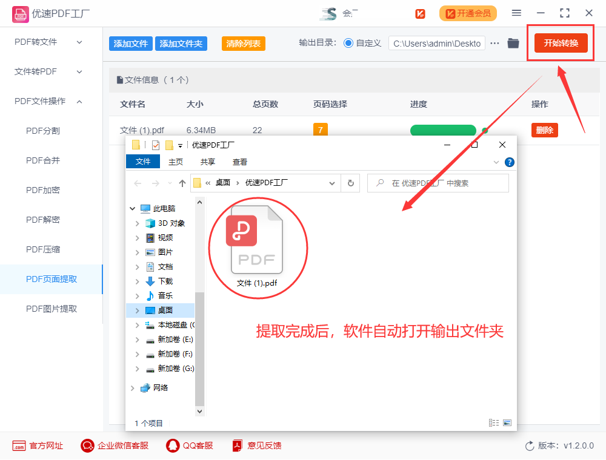Select PDF图片提取 in the sidebar

coord(52,309)
